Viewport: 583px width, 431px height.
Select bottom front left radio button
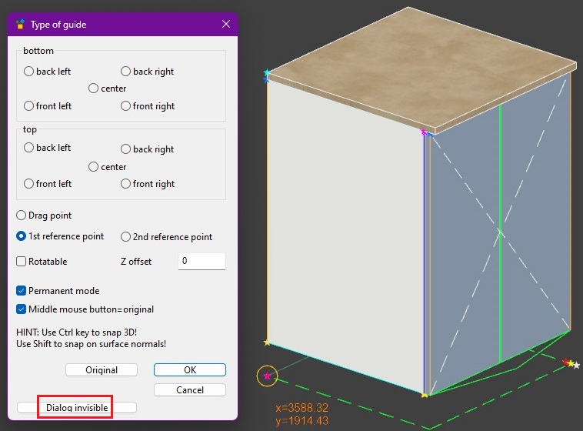(28, 105)
